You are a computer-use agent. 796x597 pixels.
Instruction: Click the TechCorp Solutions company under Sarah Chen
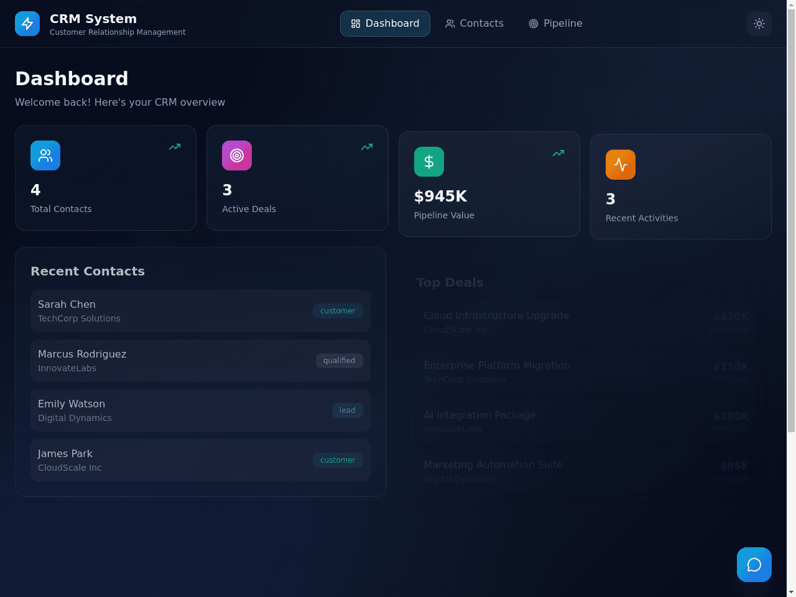coord(79,318)
